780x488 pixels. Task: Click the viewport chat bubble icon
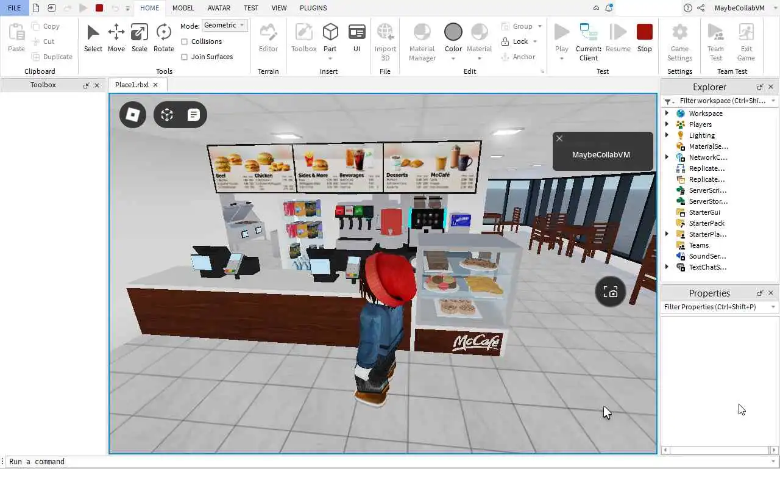194,115
